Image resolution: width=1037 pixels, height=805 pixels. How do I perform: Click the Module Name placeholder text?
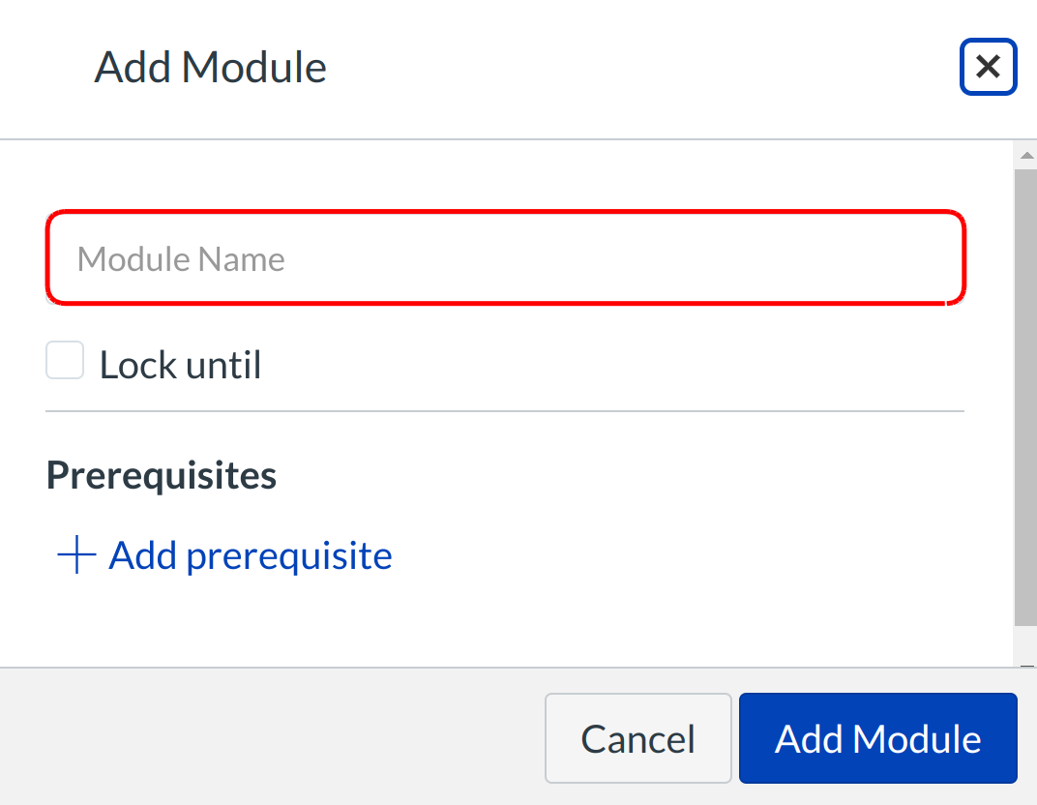[x=181, y=259]
